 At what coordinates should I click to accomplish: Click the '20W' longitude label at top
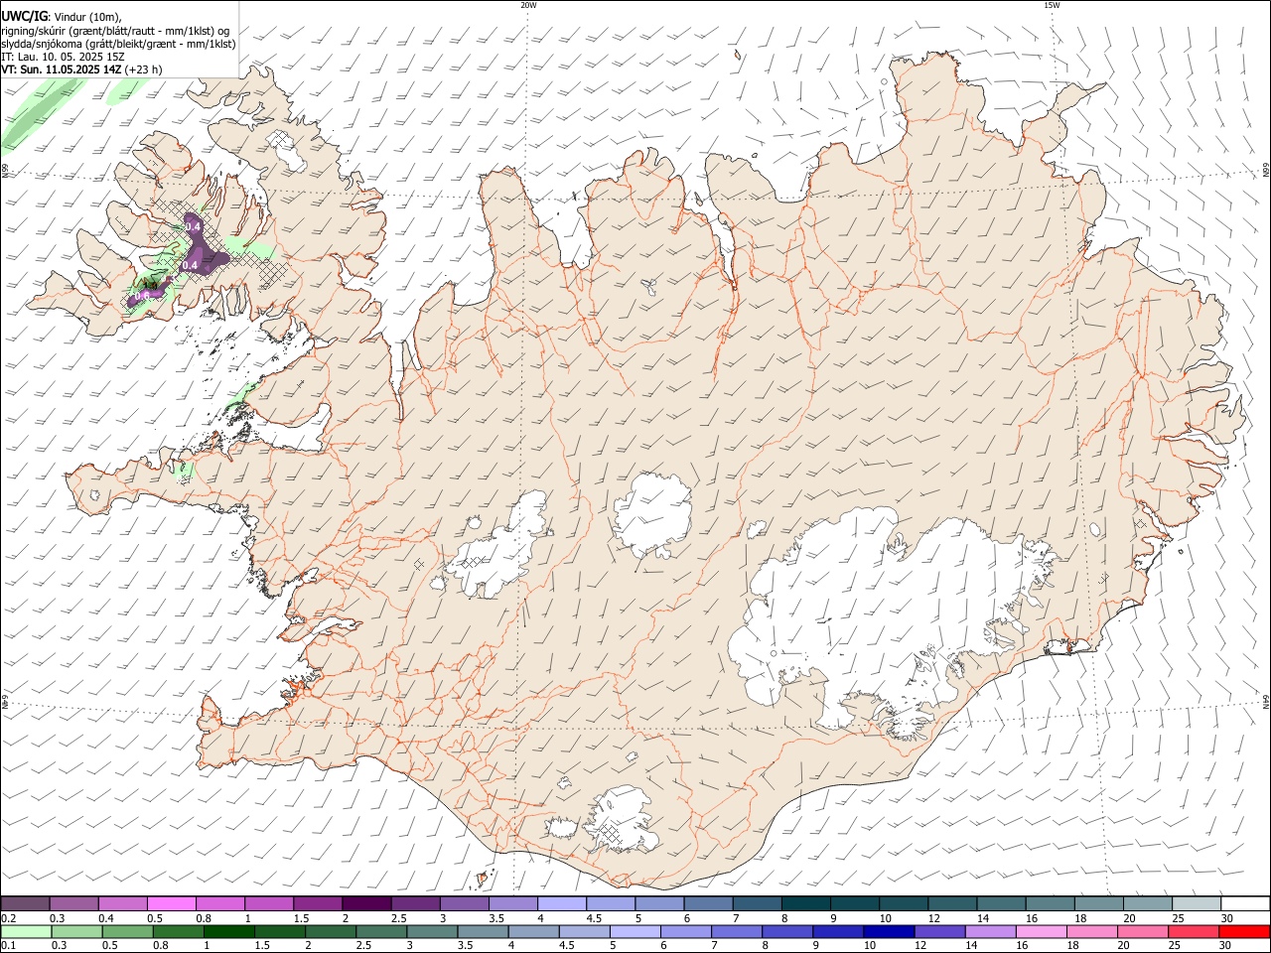(x=528, y=5)
